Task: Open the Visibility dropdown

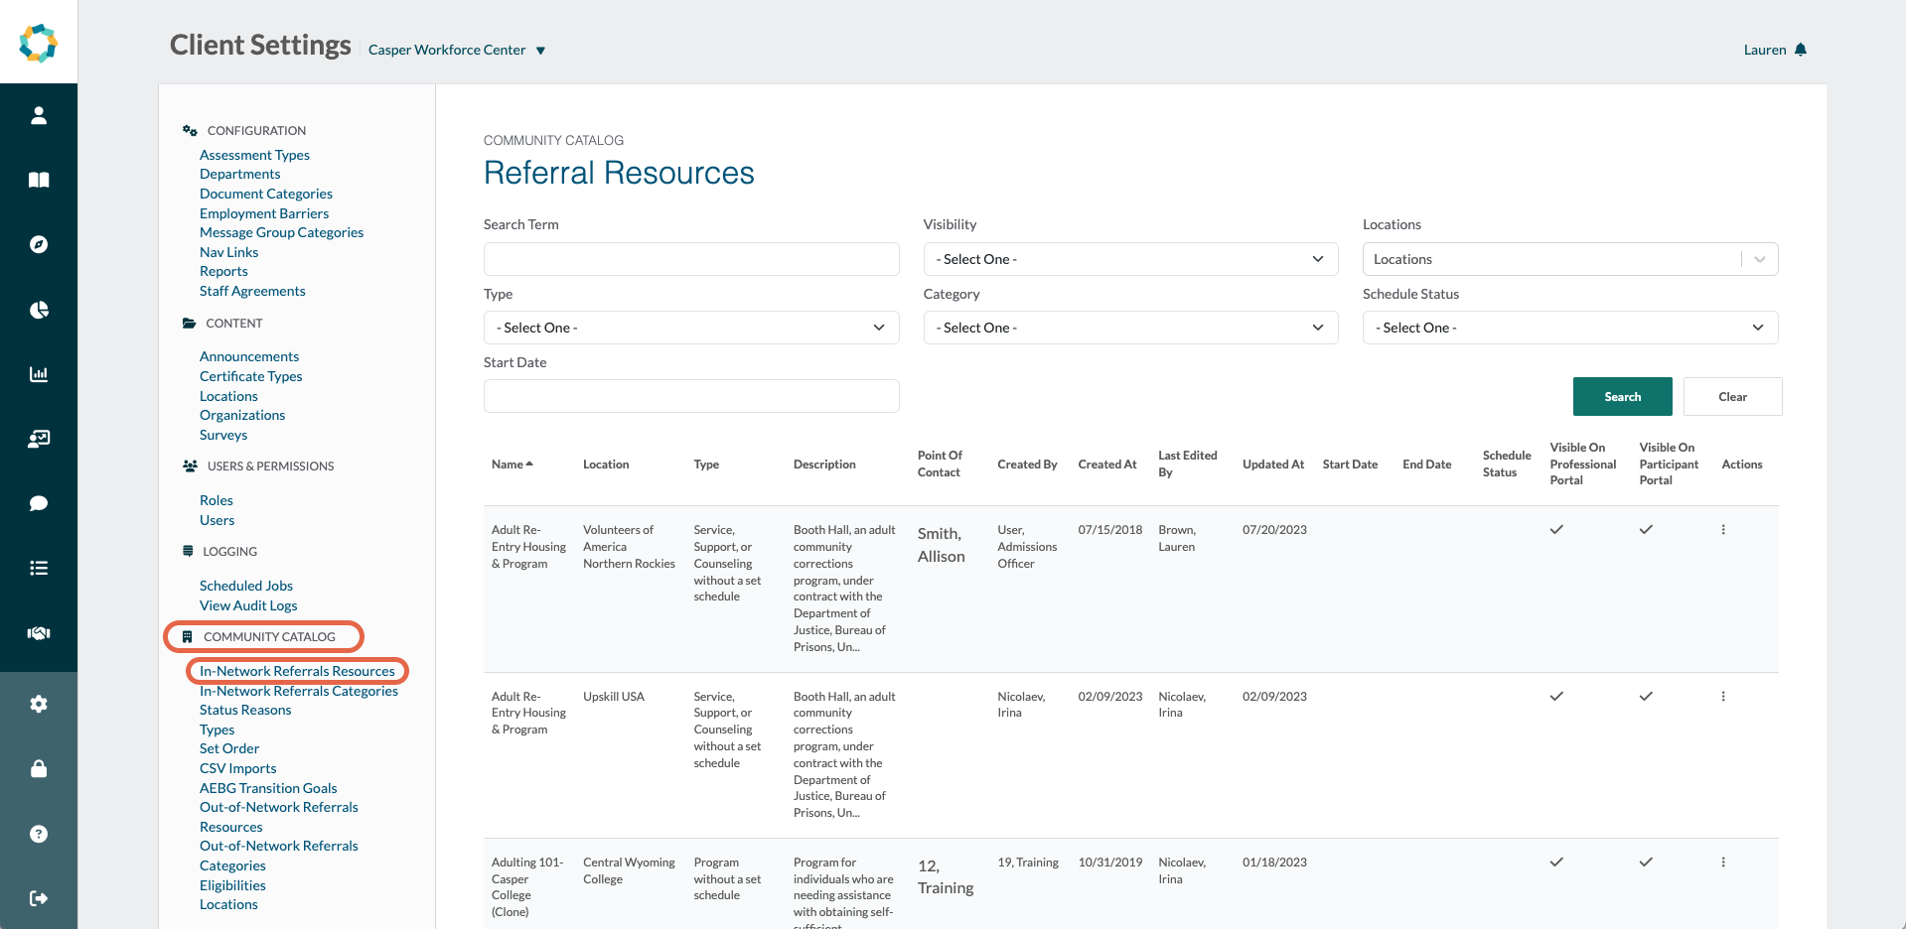Action: (x=1129, y=259)
